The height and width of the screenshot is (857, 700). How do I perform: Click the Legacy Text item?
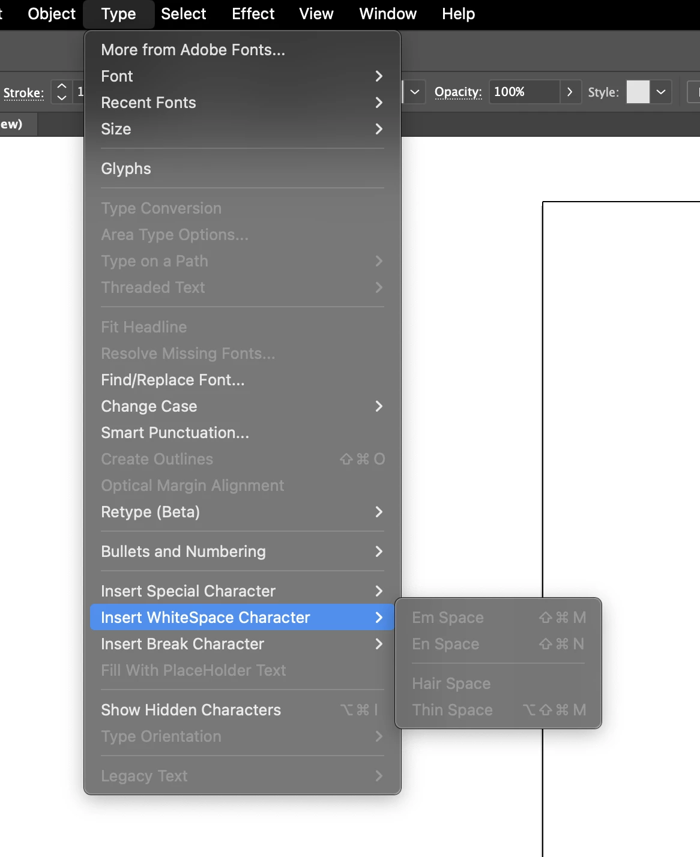pyautogui.click(x=242, y=776)
